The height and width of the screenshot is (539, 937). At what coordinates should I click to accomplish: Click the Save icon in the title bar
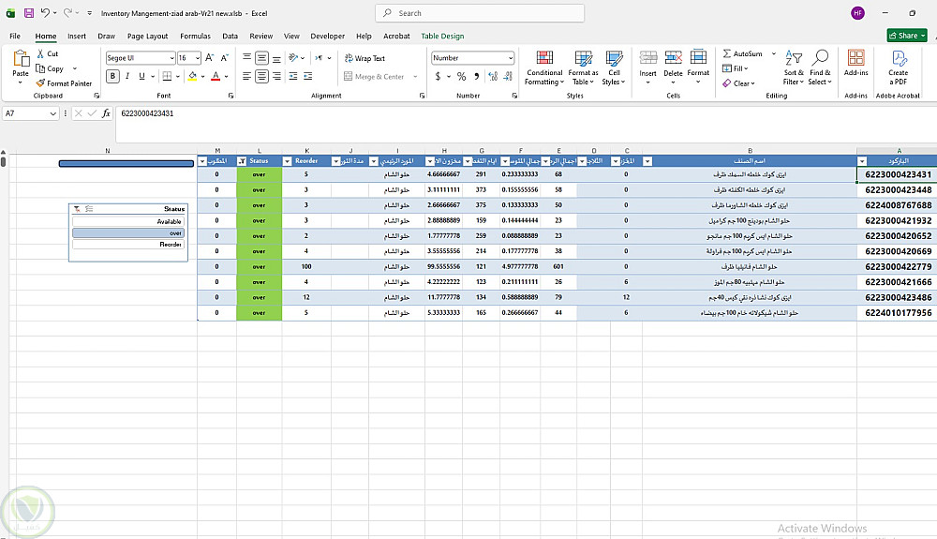click(29, 12)
